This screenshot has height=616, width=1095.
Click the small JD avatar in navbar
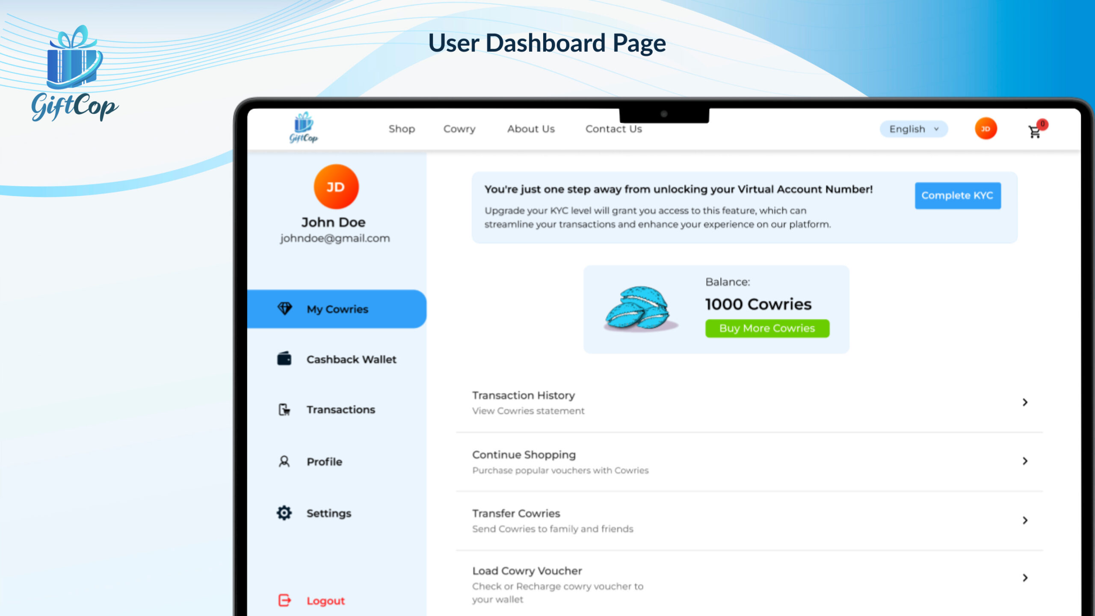[x=985, y=129]
